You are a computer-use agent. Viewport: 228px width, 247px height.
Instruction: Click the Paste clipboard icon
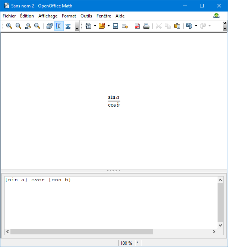(x=177, y=26)
